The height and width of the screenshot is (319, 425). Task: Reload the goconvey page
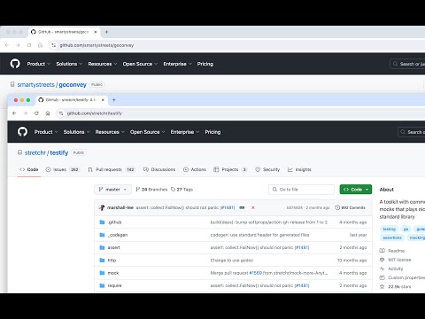coord(29,45)
